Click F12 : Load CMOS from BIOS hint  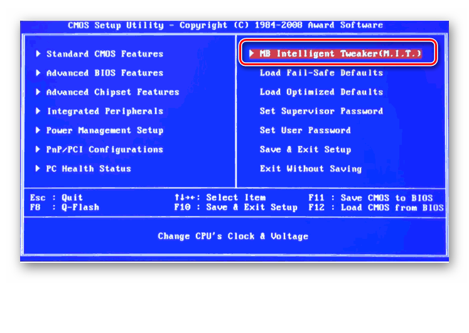pos(376,208)
